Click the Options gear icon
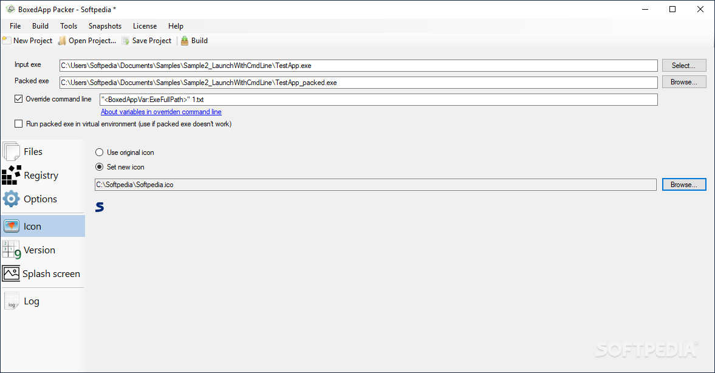The width and height of the screenshot is (715, 373). click(11, 199)
